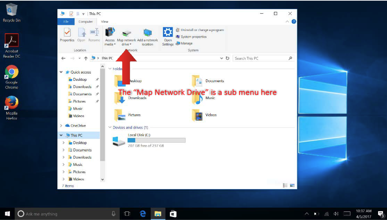Click the Properties icon in the ribbon

(x=67, y=35)
